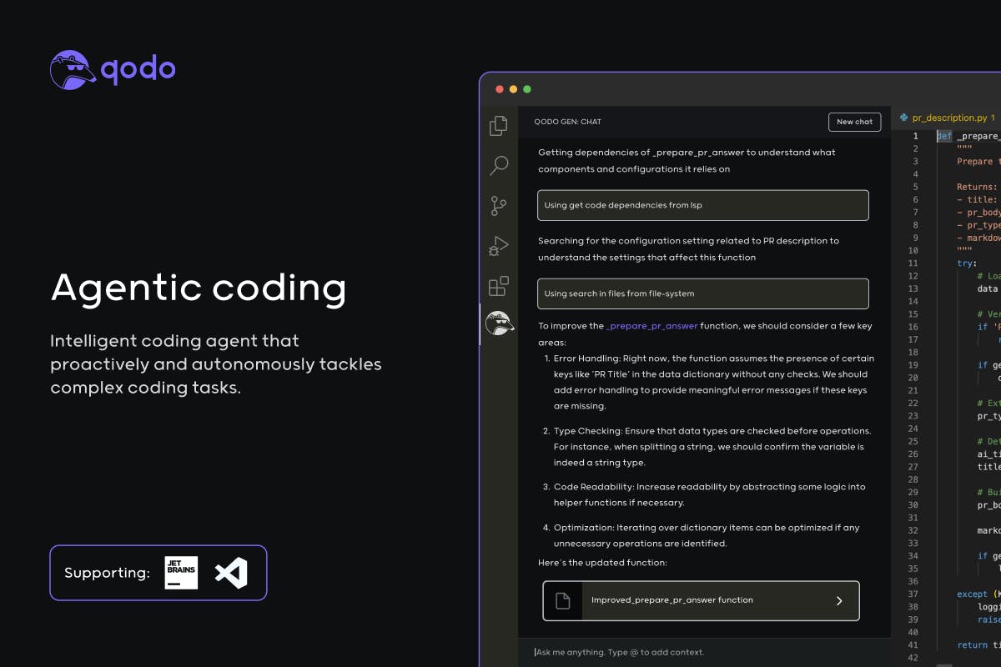The height and width of the screenshot is (667, 1001).
Task: Click the JetBrains logo badge
Action: 181,573
